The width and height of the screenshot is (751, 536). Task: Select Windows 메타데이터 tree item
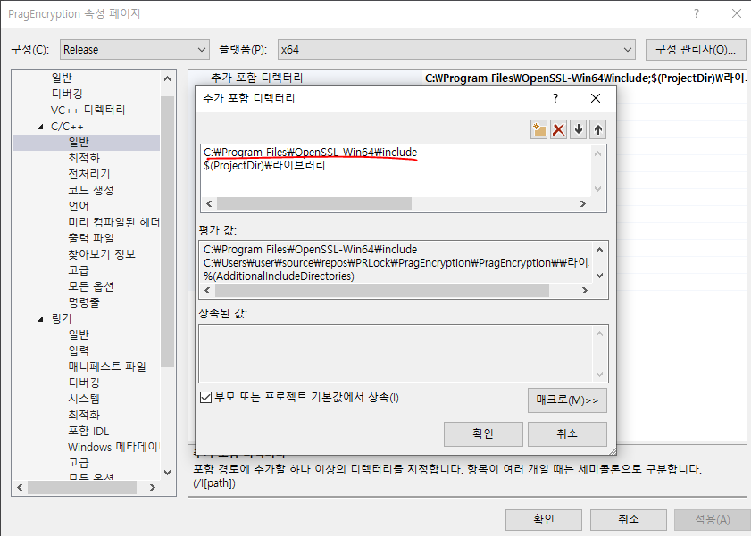click(113, 447)
